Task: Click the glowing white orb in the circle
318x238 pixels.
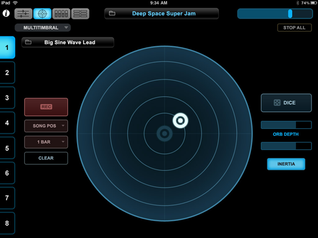Action: pos(181,120)
